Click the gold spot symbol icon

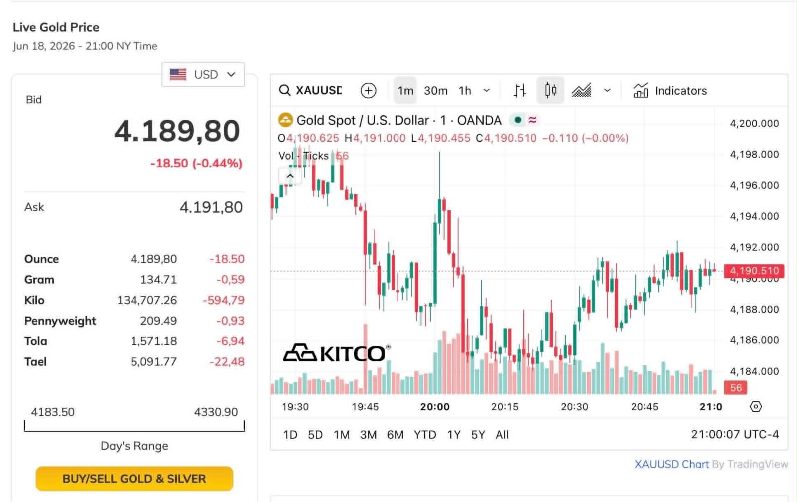point(285,120)
